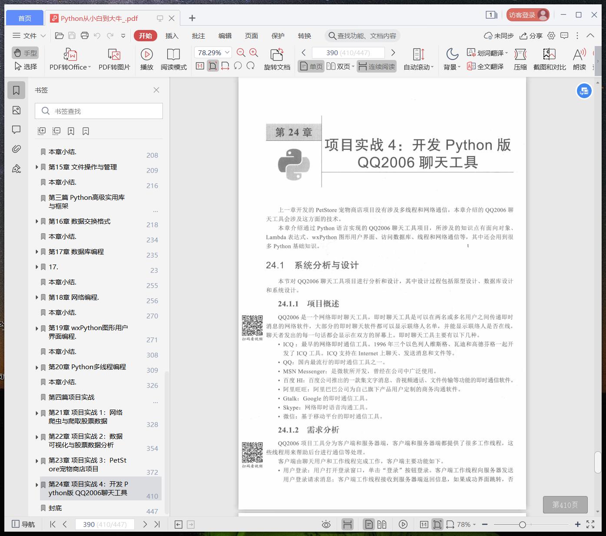Open 背景 background dropdown
Screen dimensions: 606x536
tap(452, 60)
